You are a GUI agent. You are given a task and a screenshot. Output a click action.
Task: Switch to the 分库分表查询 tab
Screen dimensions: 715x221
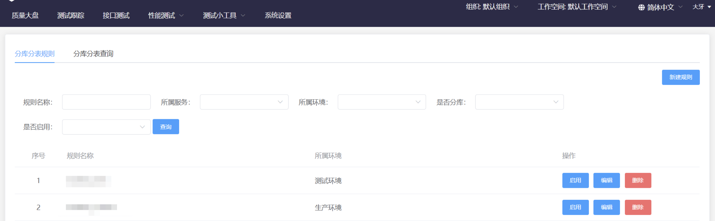(93, 53)
